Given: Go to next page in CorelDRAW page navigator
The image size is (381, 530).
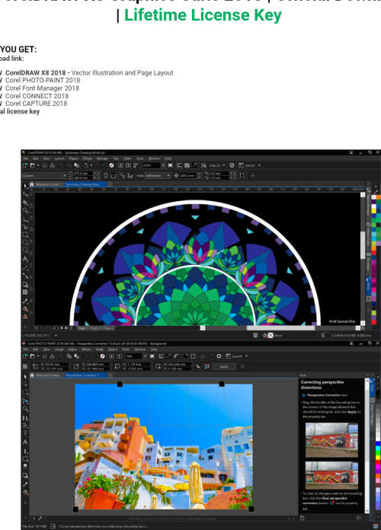Looking at the screenshot, I should click(x=62, y=328).
